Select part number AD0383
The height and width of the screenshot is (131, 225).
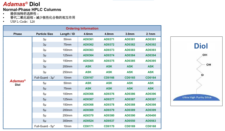(130, 50)
